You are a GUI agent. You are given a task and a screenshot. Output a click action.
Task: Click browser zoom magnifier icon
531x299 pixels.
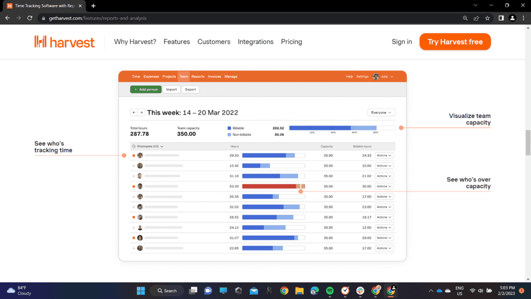point(465,18)
